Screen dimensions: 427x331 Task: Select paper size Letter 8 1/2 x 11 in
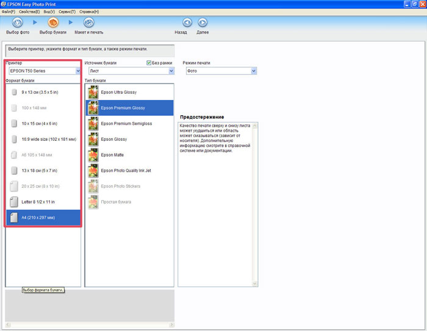tap(43, 202)
